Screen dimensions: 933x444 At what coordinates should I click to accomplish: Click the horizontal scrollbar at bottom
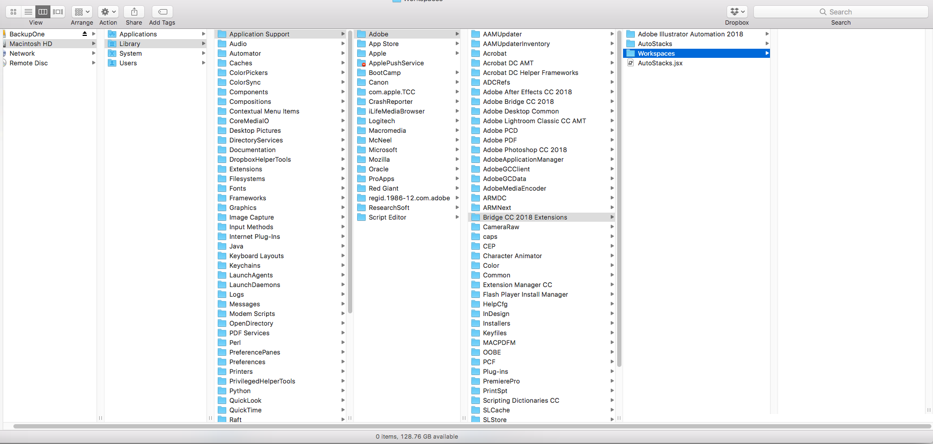472,426
